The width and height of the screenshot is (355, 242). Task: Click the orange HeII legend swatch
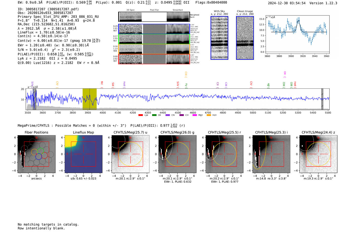[209, 115]
